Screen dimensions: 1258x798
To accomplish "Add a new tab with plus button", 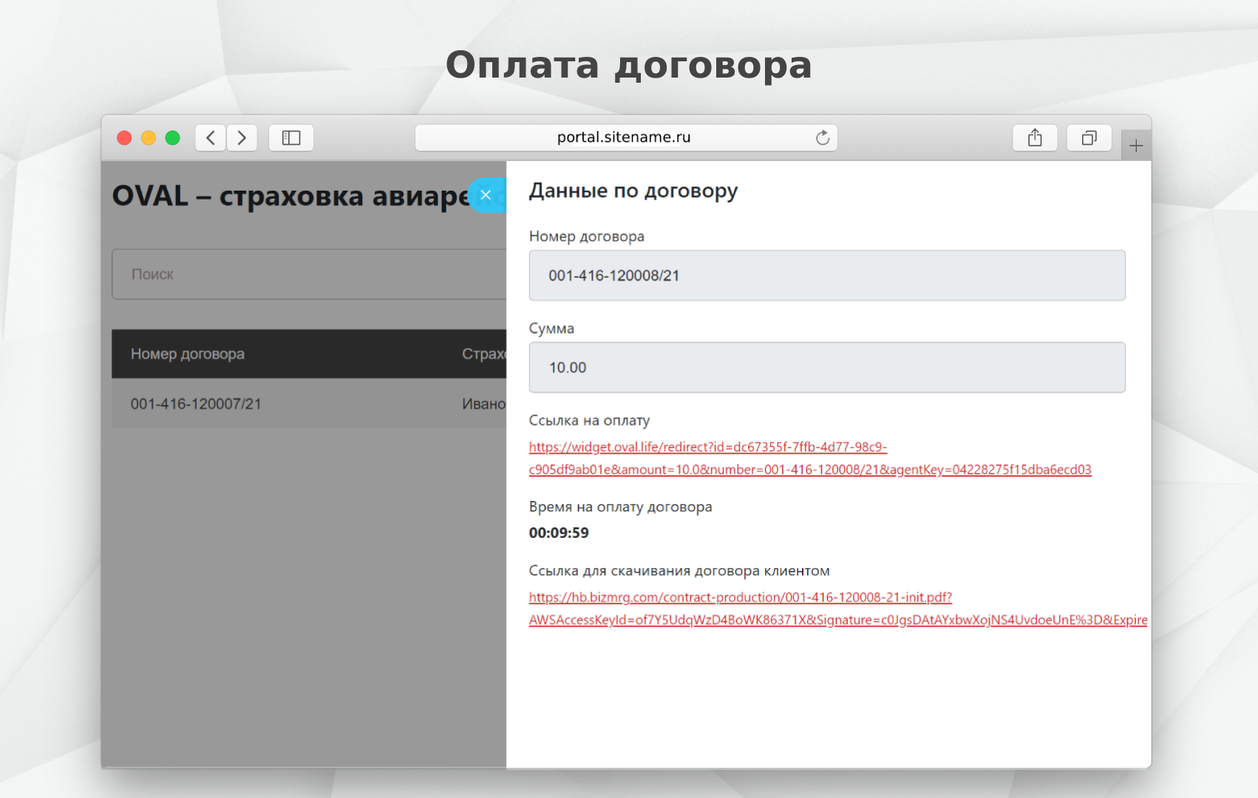I will 1136,146.
